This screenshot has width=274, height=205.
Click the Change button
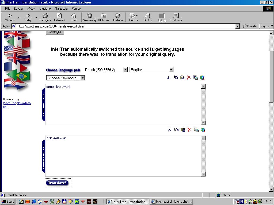tap(55, 33)
